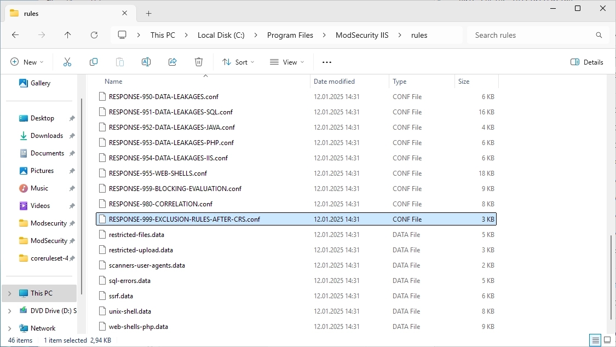The width and height of the screenshot is (616, 347).
Task: Click the Share icon in toolbar
Action: click(x=172, y=62)
